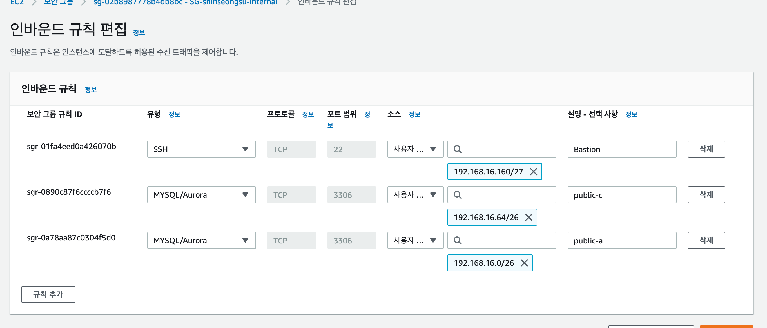Click search icon in public-a rule source field
Screen dimensions: 767x328
(x=457, y=240)
